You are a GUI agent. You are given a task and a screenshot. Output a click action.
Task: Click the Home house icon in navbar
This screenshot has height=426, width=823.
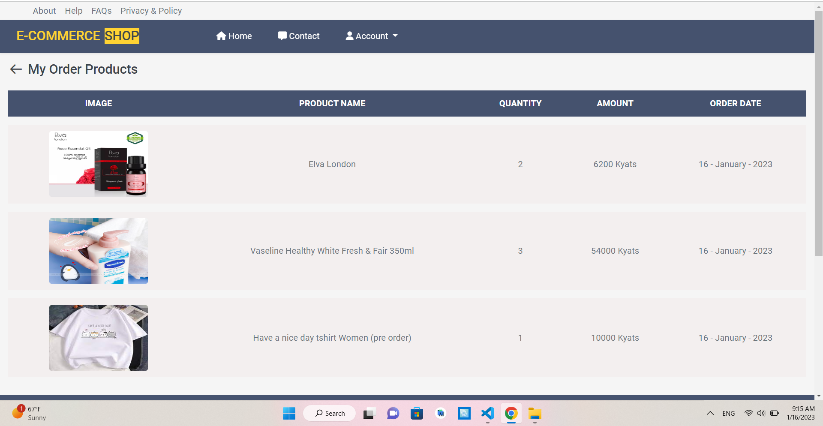(x=221, y=36)
